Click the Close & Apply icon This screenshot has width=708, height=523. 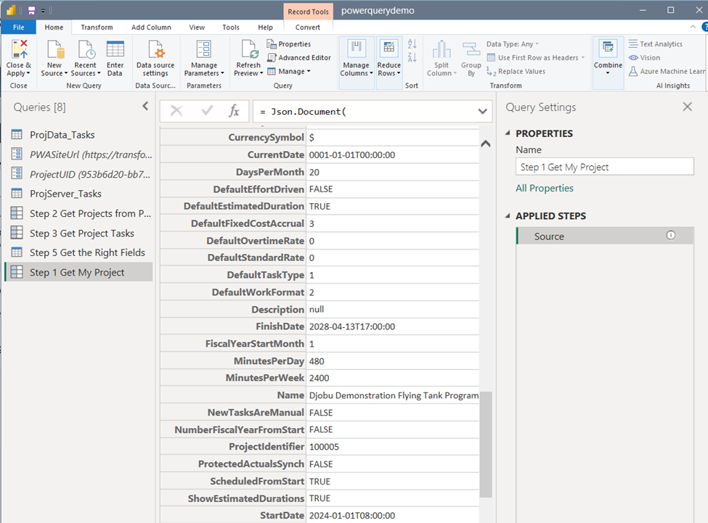tap(19, 49)
